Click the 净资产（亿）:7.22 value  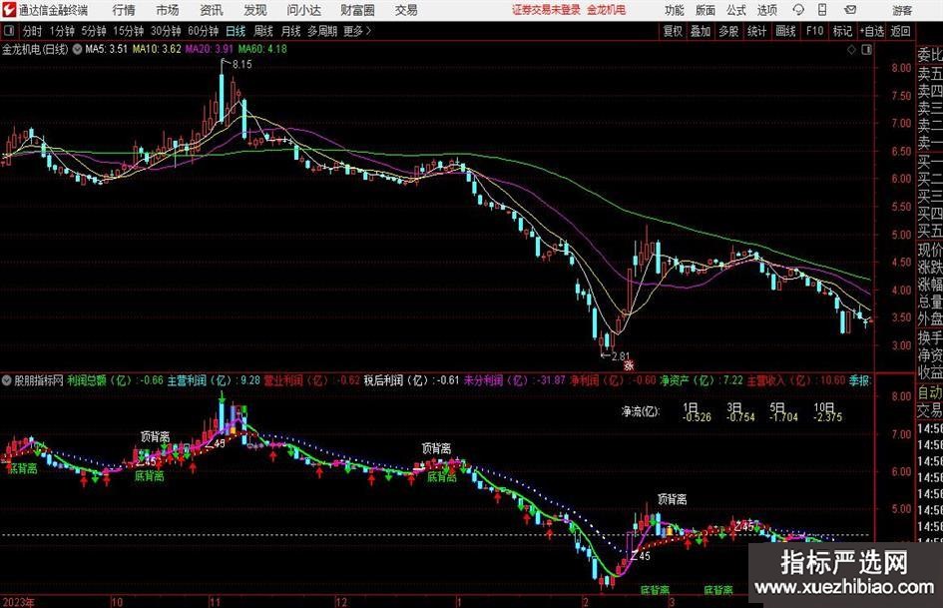702,380
